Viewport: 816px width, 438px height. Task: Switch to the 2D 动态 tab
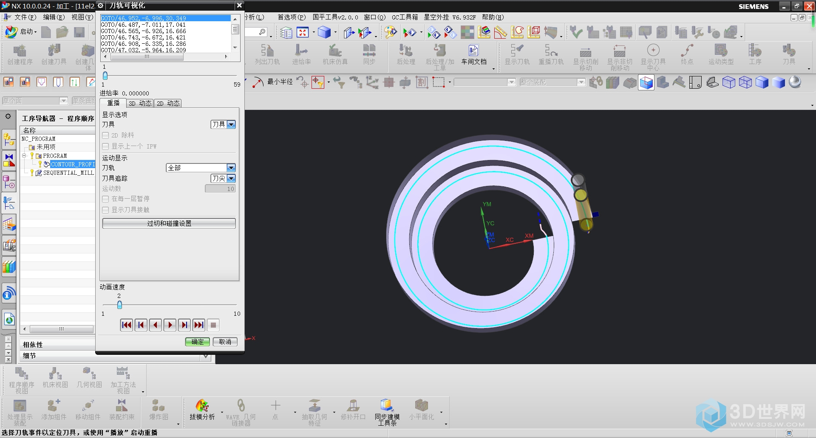click(x=168, y=103)
